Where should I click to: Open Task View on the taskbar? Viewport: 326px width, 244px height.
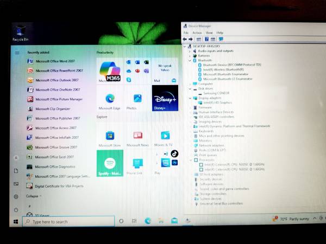(x=134, y=221)
